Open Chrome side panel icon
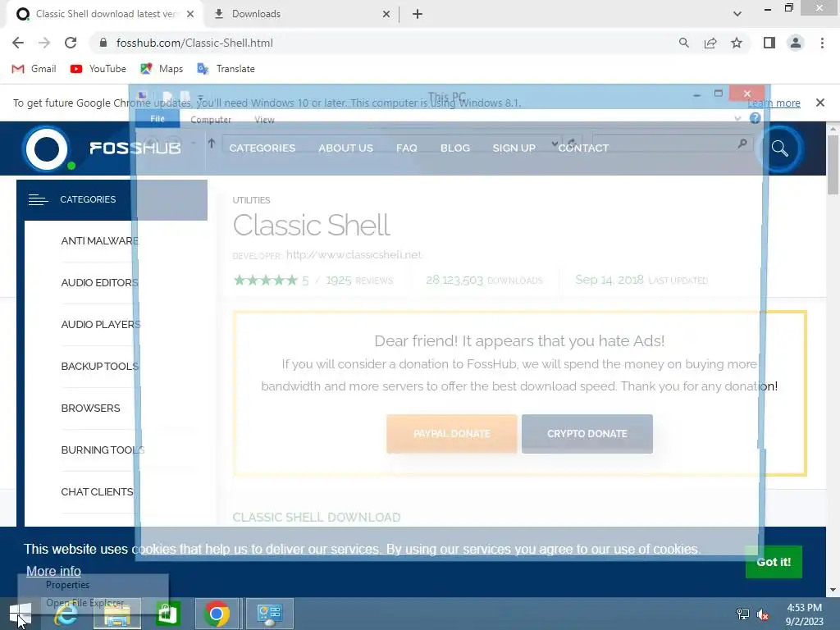This screenshot has width=840, height=630. pyautogui.click(x=769, y=43)
